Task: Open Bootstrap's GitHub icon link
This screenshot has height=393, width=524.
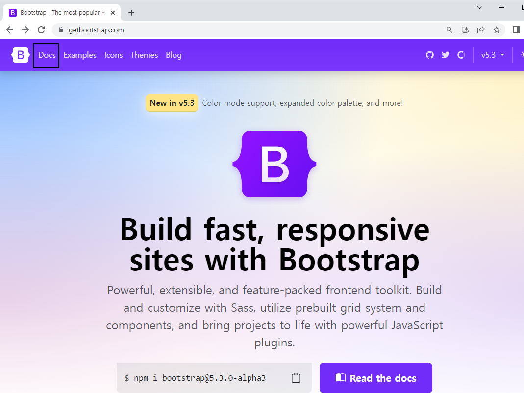Action: coord(430,55)
